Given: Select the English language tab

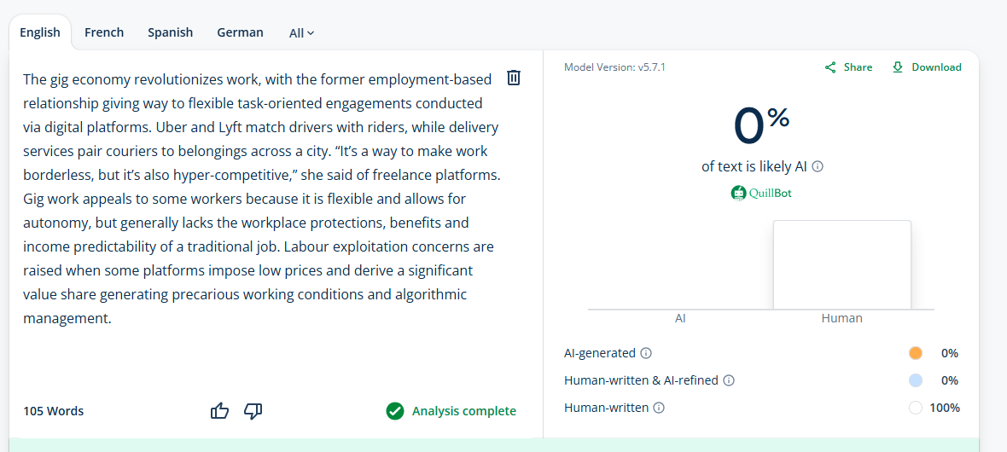Looking at the screenshot, I should [40, 32].
